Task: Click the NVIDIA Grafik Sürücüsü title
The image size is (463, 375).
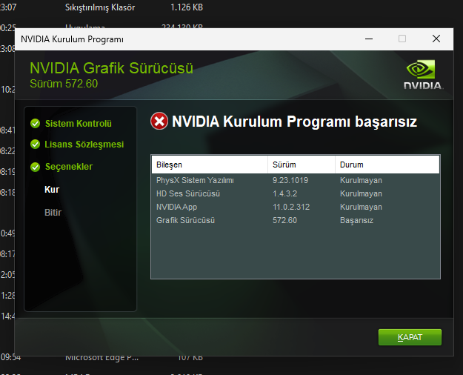Action: pyautogui.click(x=111, y=68)
